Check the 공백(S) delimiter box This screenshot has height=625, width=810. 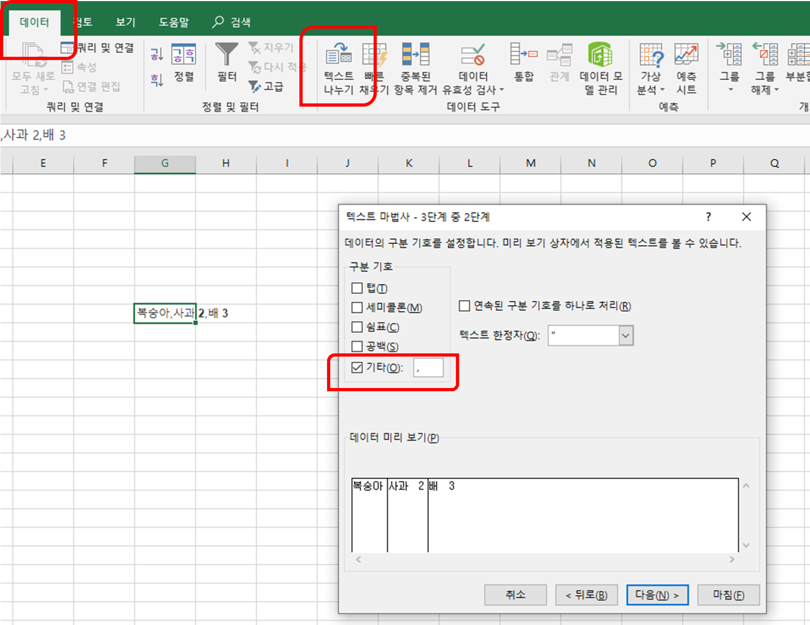coord(357,347)
